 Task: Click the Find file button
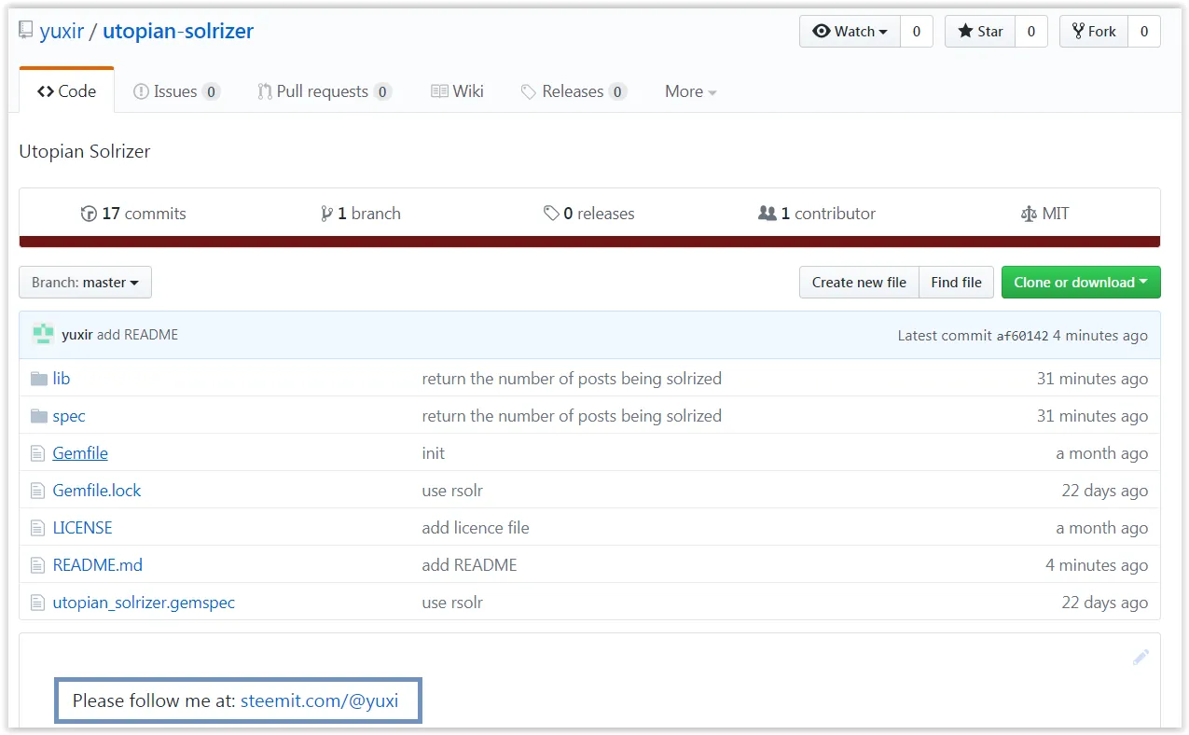pos(956,283)
